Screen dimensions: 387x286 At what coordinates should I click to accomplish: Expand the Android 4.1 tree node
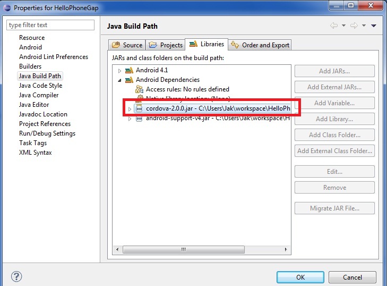click(119, 70)
